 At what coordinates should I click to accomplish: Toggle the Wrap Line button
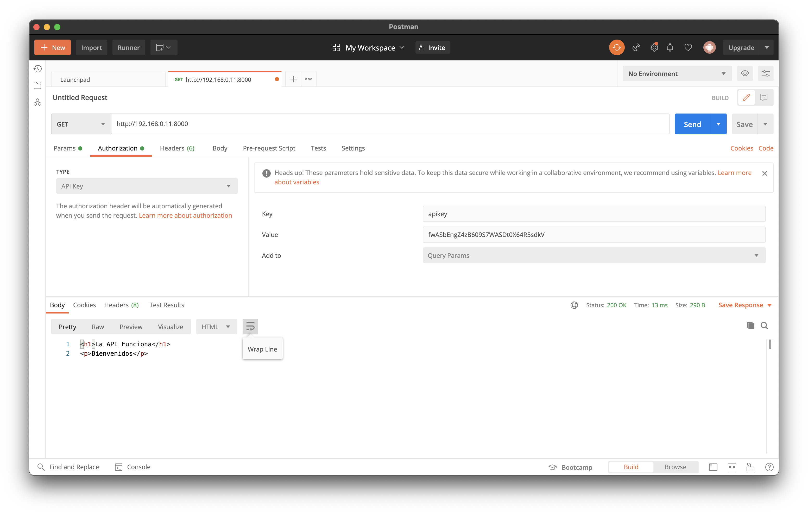click(x=250, y=326)
